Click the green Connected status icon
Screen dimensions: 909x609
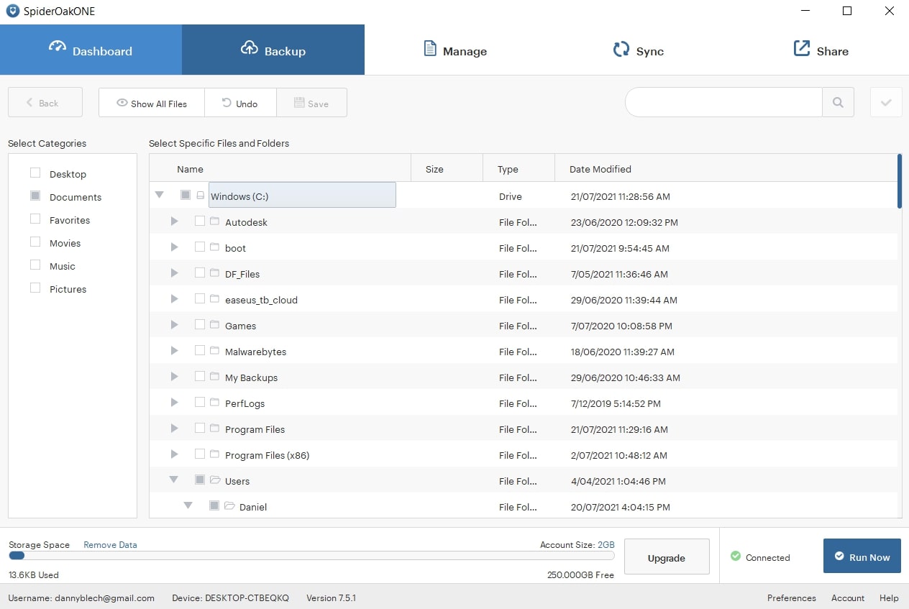[x=735, y=557]
